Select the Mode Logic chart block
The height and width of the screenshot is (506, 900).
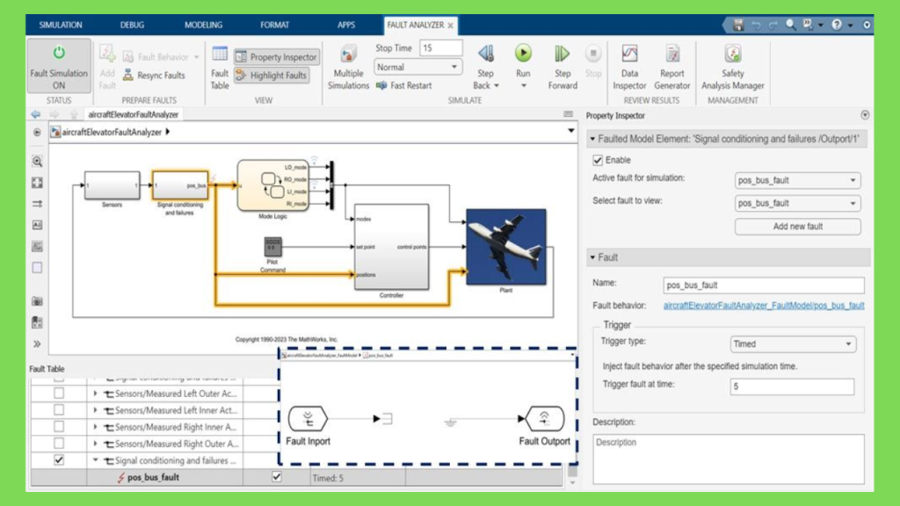pos(273,186)
